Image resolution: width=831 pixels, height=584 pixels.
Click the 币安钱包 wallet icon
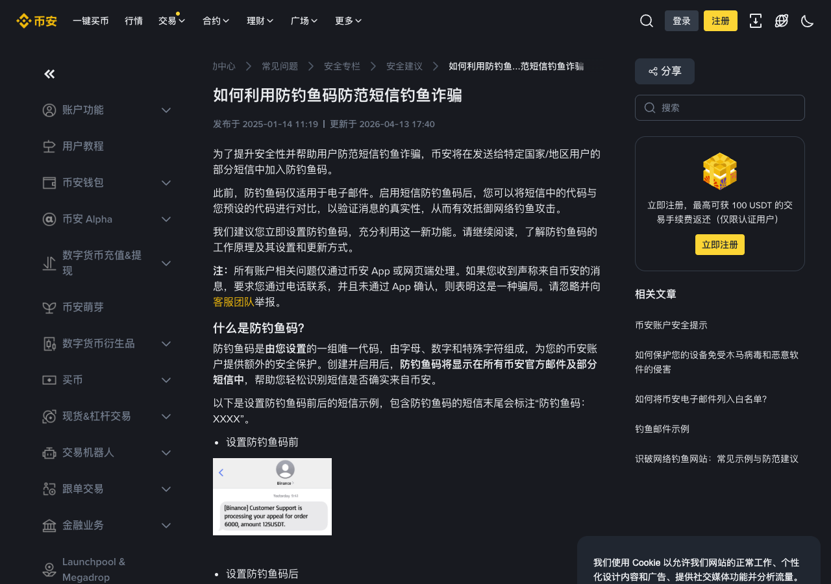tap(49, 183)
